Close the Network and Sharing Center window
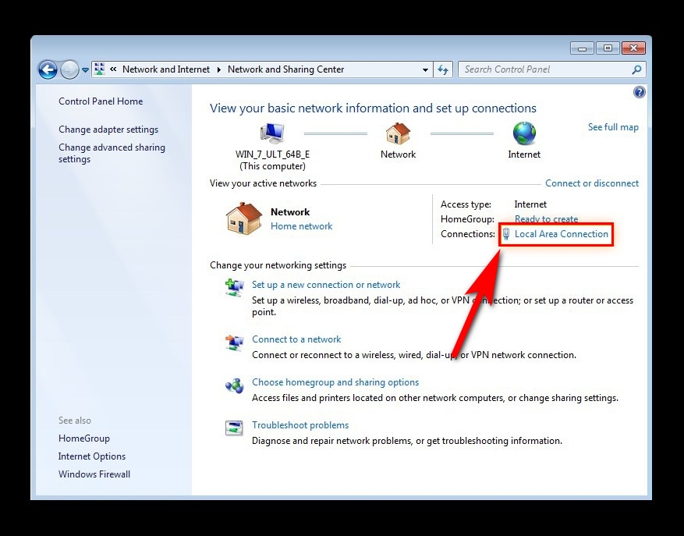684x536 pixels. pos(634,48)
